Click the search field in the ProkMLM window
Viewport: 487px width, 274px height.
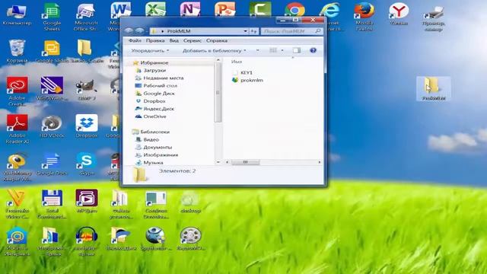click(x=291, y=31)
